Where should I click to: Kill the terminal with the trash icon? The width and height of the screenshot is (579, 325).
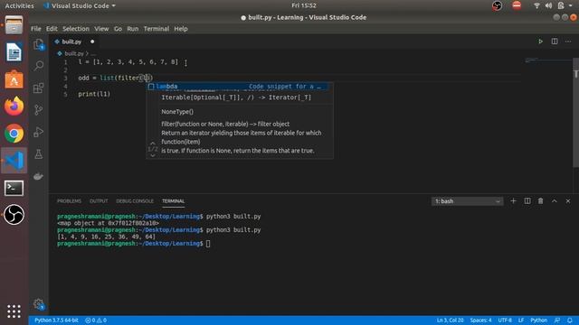point(541,200)
